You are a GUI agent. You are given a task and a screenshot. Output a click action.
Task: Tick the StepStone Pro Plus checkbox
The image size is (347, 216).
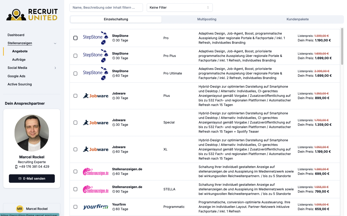tap(75, 56)
